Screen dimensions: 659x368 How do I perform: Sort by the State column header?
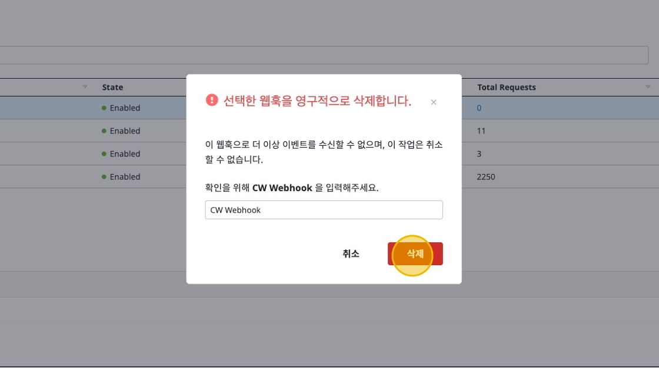coord(112,87)
